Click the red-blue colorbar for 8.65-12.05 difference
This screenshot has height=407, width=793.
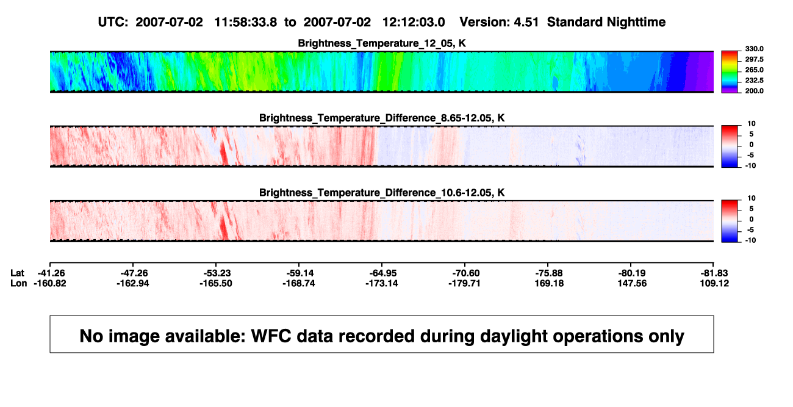click(x=730, y=146)
